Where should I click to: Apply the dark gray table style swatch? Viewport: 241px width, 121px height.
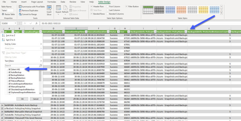[159, 10]
